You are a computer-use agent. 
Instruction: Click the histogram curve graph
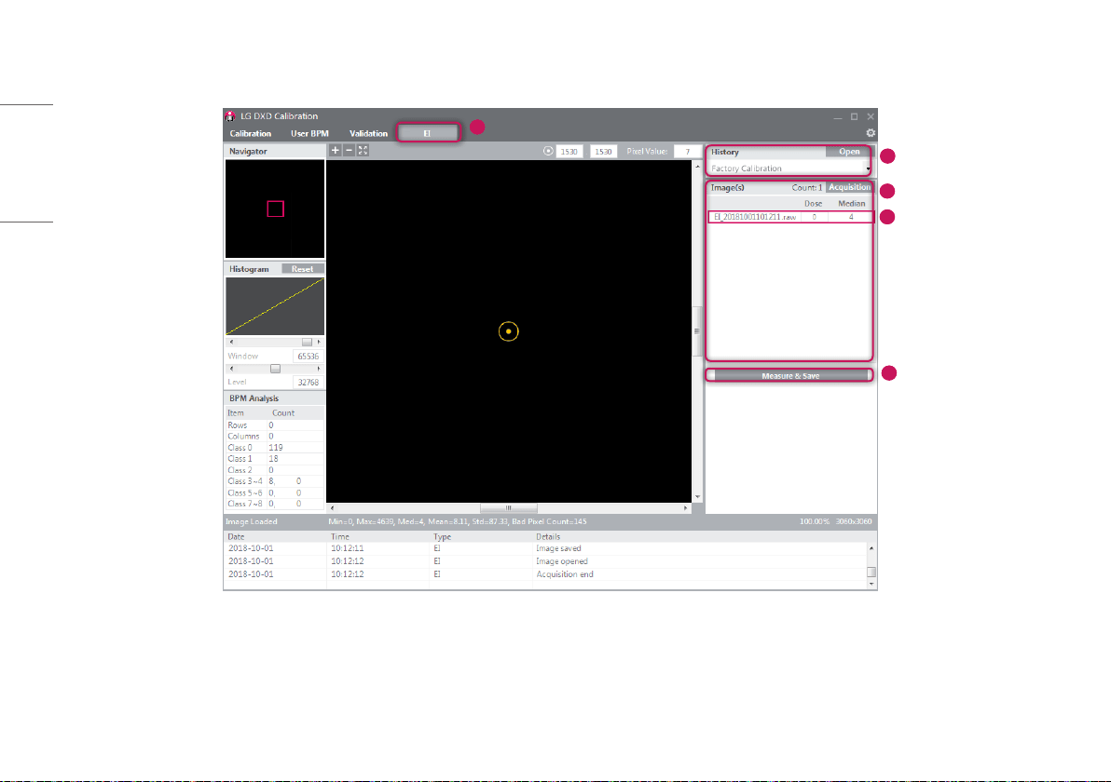click(275, 305)
